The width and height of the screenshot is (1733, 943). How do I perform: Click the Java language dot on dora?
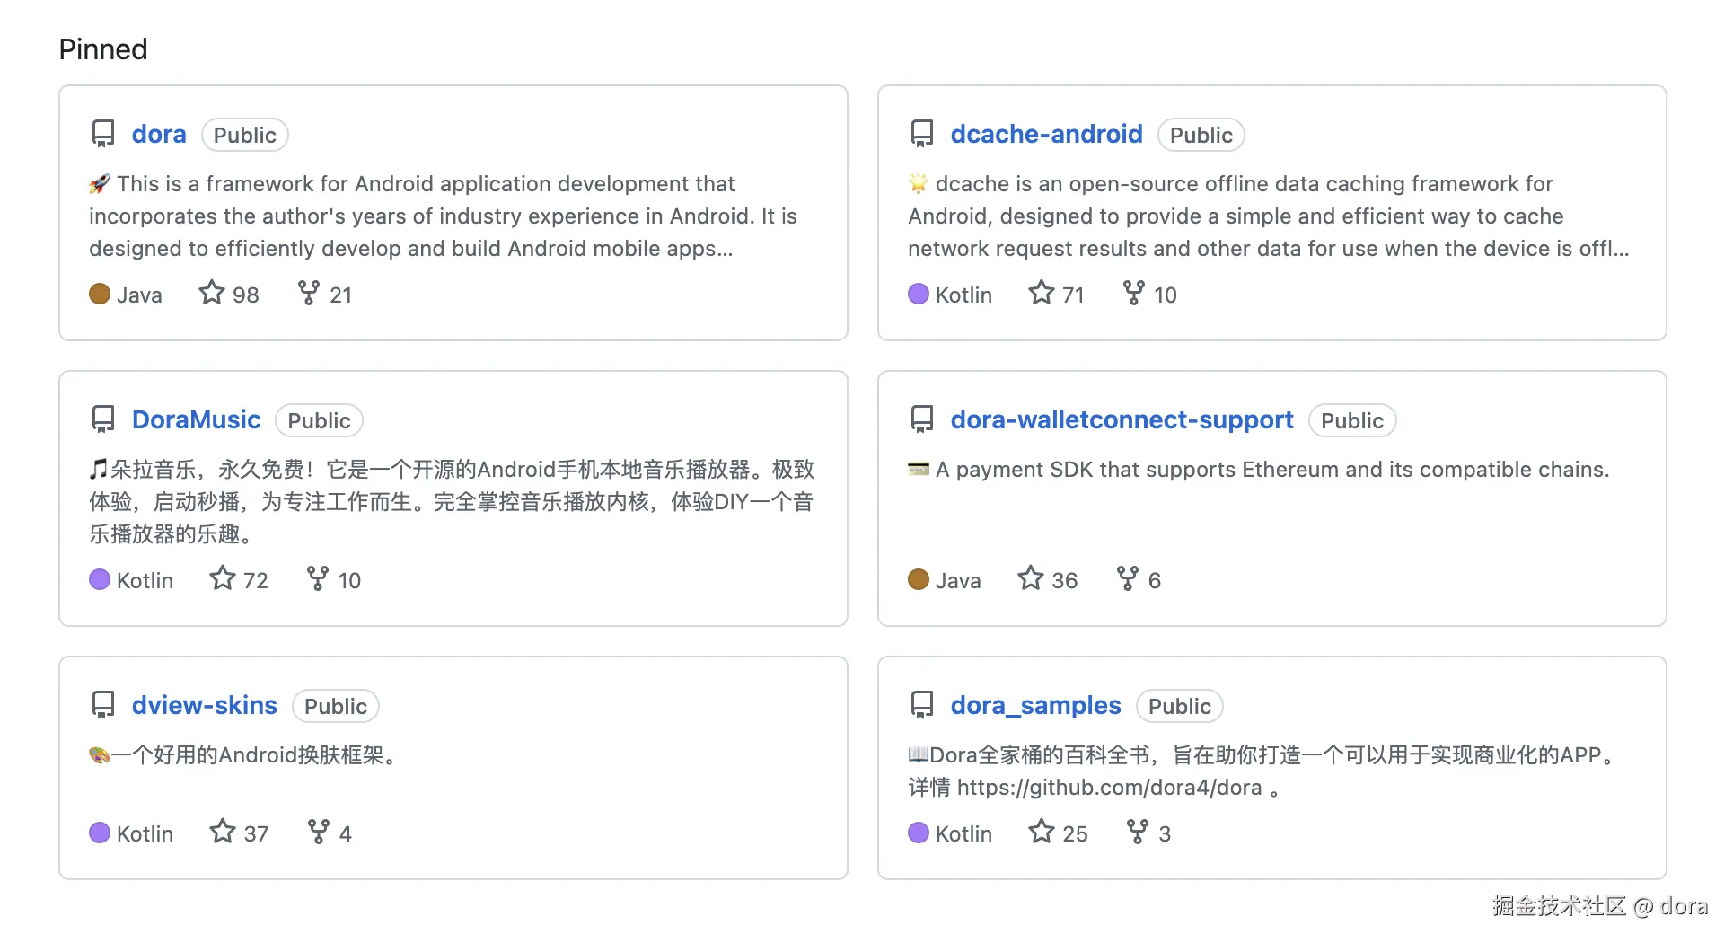tap(99, 293)
